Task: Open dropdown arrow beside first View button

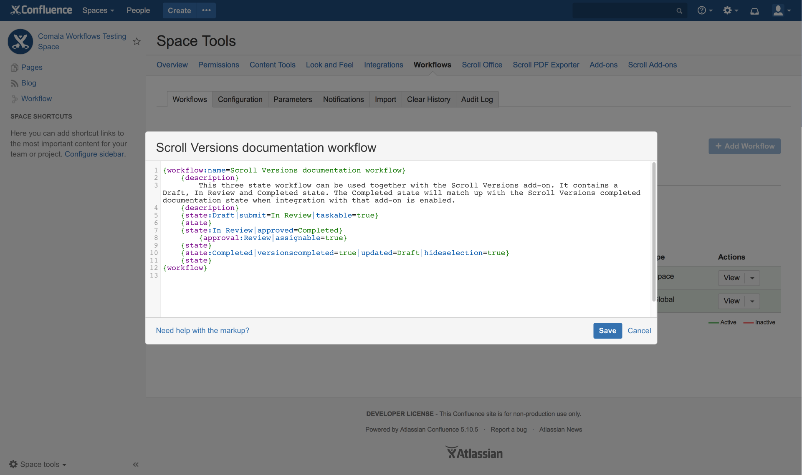Action: point(752,278)
